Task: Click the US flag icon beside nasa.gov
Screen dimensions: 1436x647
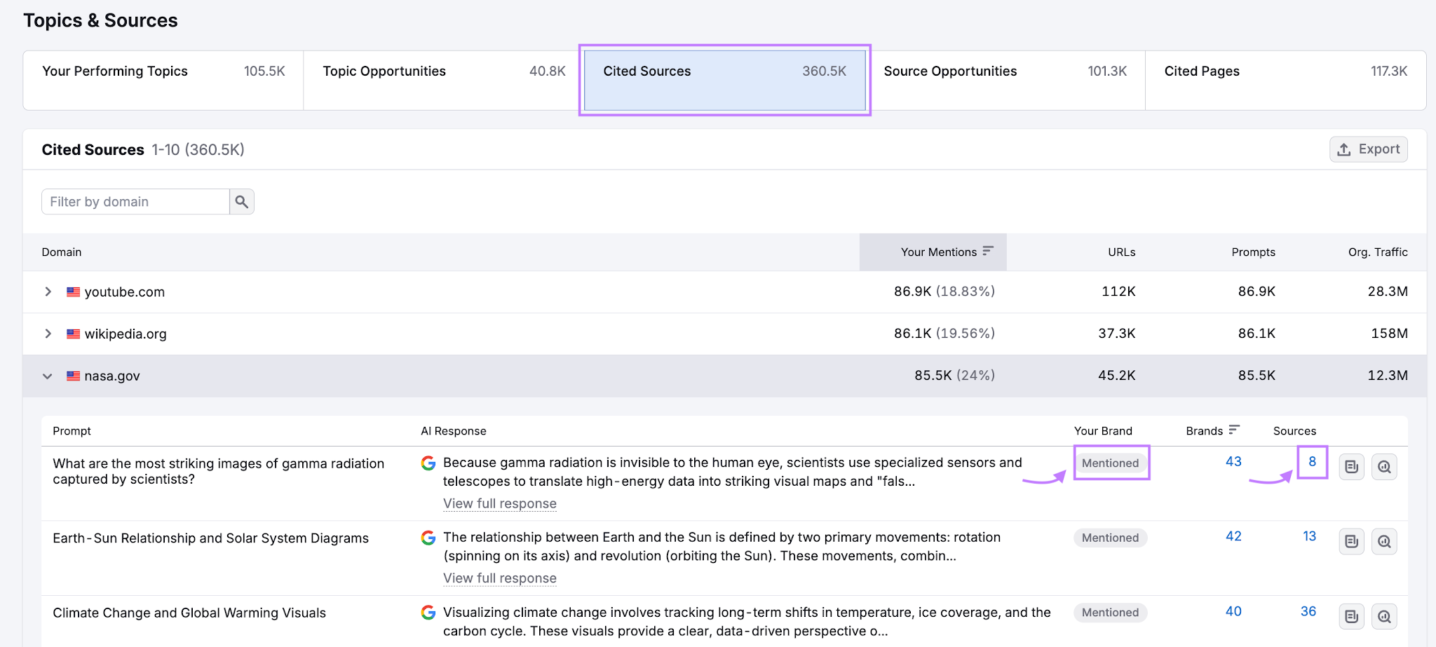Action: coord(74,376)
